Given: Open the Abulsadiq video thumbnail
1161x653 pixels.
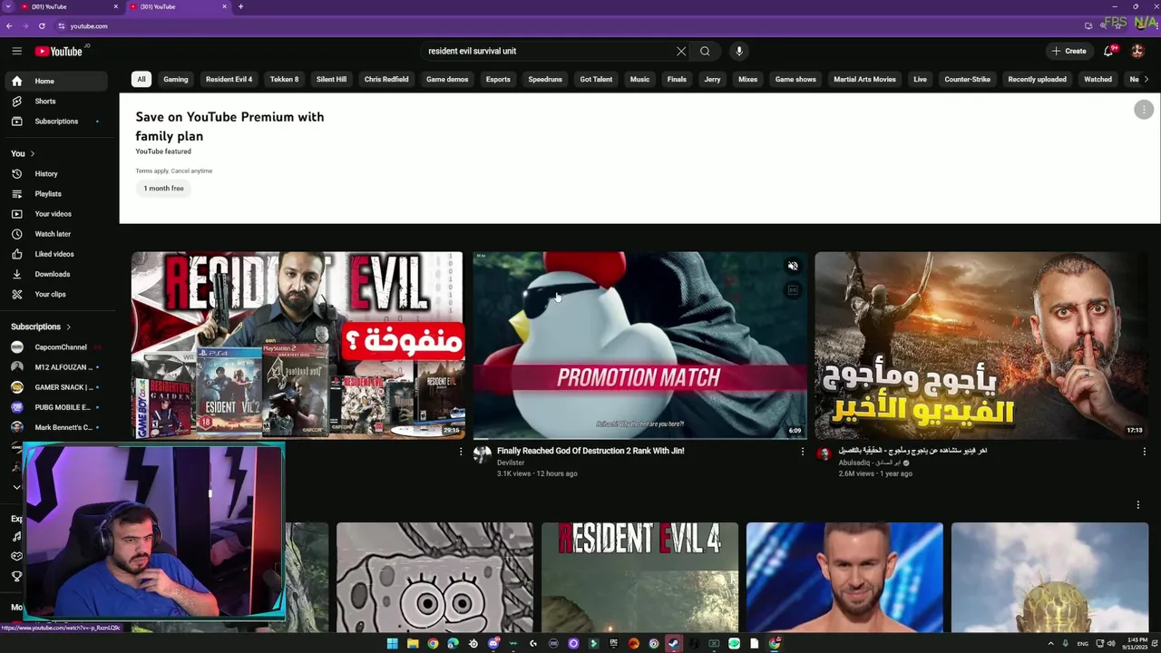Looking at the screenshot, I should pos(981,346).
